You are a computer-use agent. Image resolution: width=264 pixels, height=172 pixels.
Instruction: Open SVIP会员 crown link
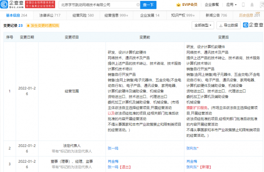click(x=187, y=5)
